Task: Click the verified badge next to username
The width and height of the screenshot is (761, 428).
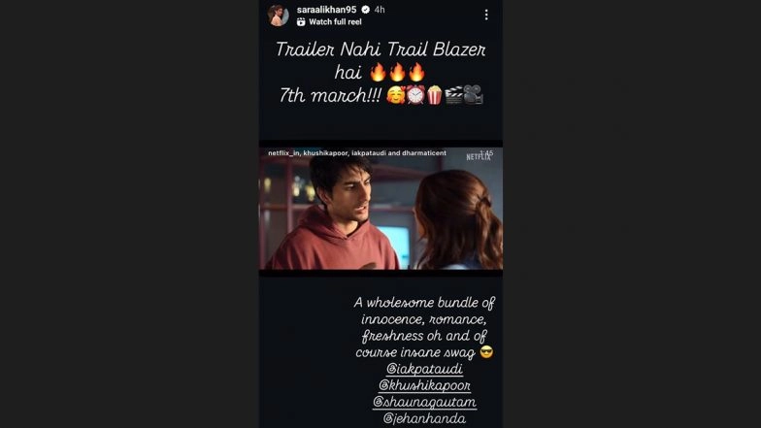Action: [x=365, y=10]
